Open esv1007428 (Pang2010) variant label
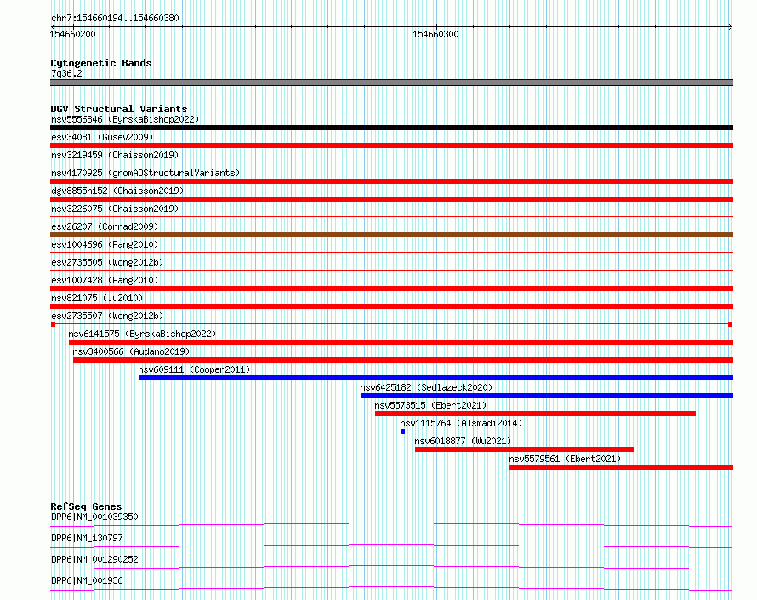 105,280
